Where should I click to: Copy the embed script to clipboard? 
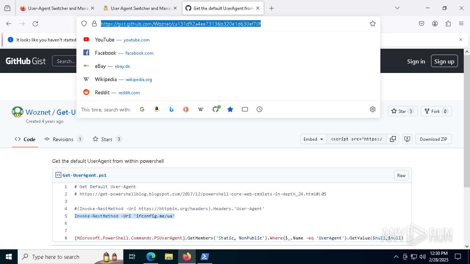point(393,139)
